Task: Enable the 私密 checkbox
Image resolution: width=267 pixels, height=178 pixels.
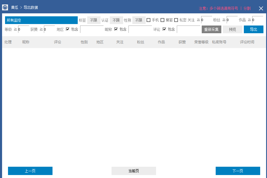Action: click(176, 20)
